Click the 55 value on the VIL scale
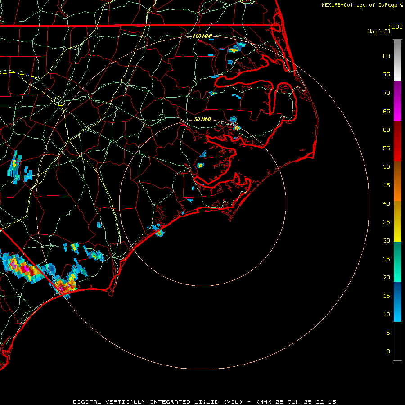Viewport: 405px width, 405px height. (387, 148)
